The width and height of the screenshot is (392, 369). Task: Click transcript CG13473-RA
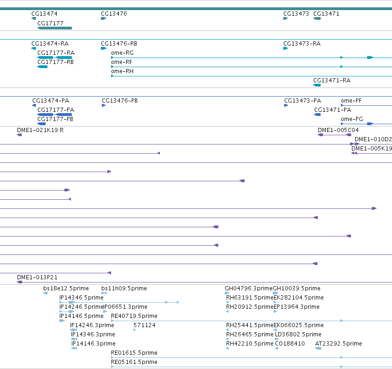coord(302,44)
